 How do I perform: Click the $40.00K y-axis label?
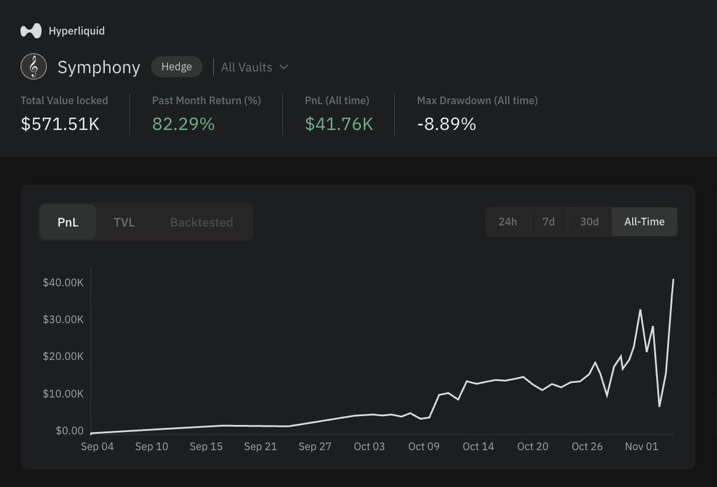click(x=63, y=282)
